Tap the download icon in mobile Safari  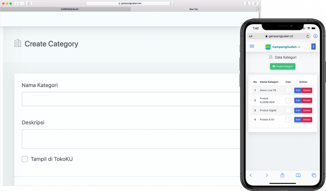pyautogui.click(x=315, y=36)
